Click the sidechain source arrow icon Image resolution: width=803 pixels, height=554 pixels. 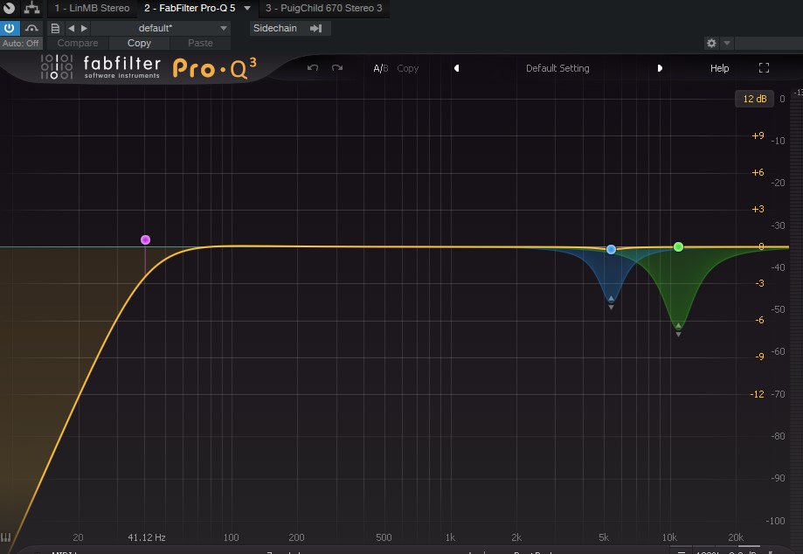[x=316, y=28]
